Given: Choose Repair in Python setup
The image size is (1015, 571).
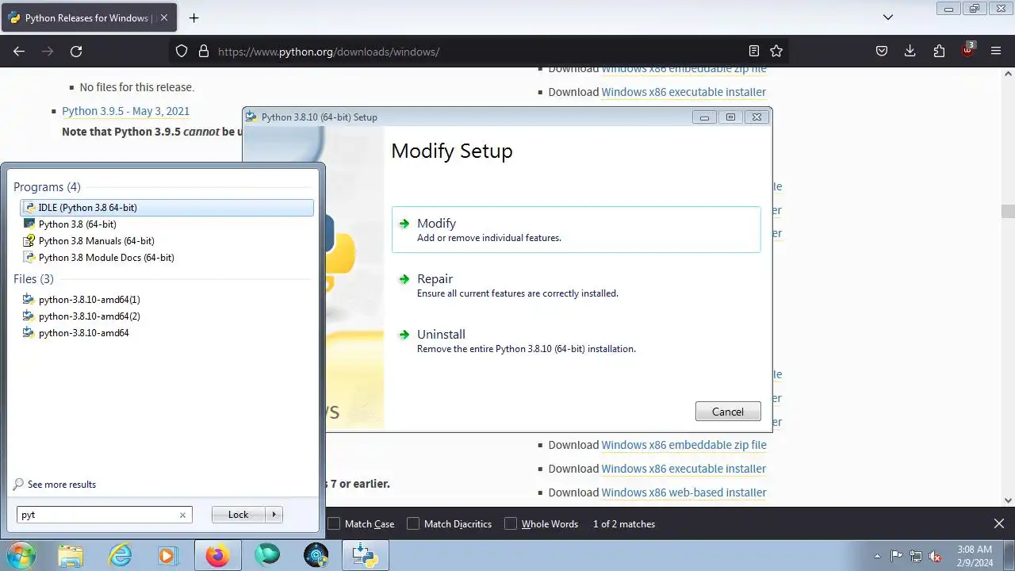Looking at the screenshot, I should (576, 285).
